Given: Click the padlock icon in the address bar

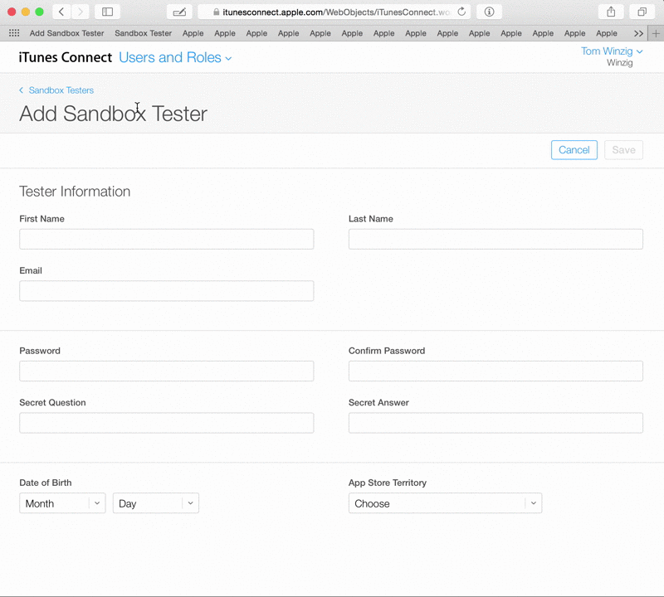Looking at the screenshot, I should [x=217, y=12].
